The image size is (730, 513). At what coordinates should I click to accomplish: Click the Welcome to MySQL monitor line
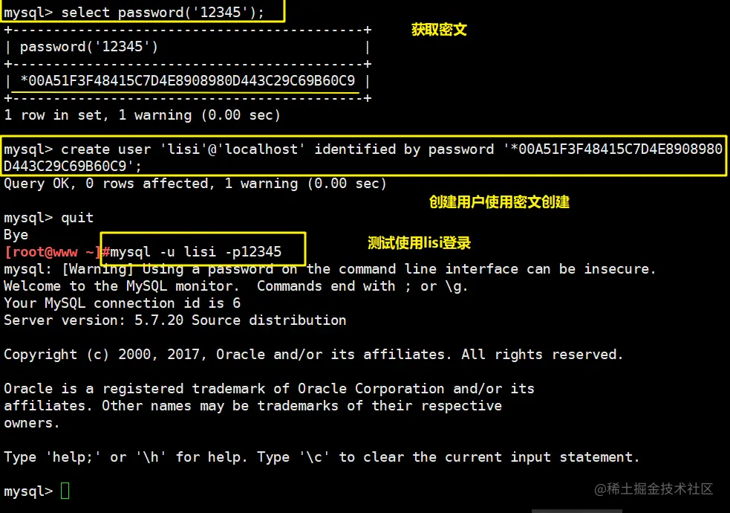coord(234,285)
